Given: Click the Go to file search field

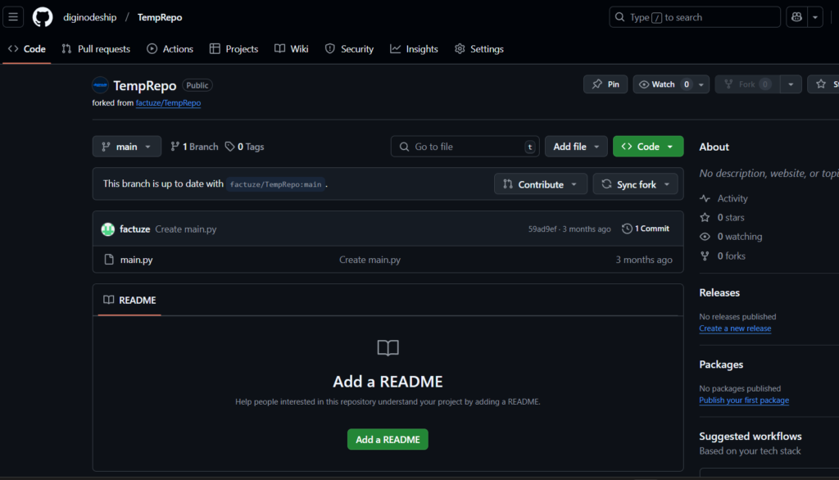Looking at the screenshot, I should tap(465, 147).
